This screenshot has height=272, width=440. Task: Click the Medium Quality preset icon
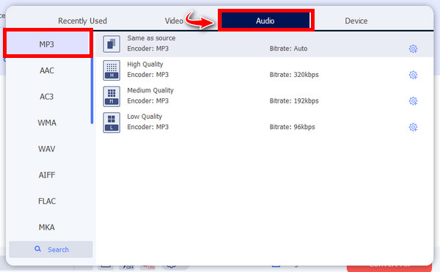pos(111,97)
